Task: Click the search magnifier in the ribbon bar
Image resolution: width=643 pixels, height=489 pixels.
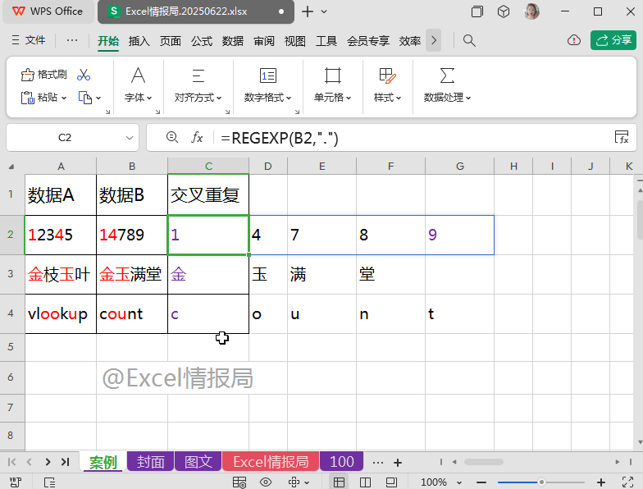Action: 469,40
